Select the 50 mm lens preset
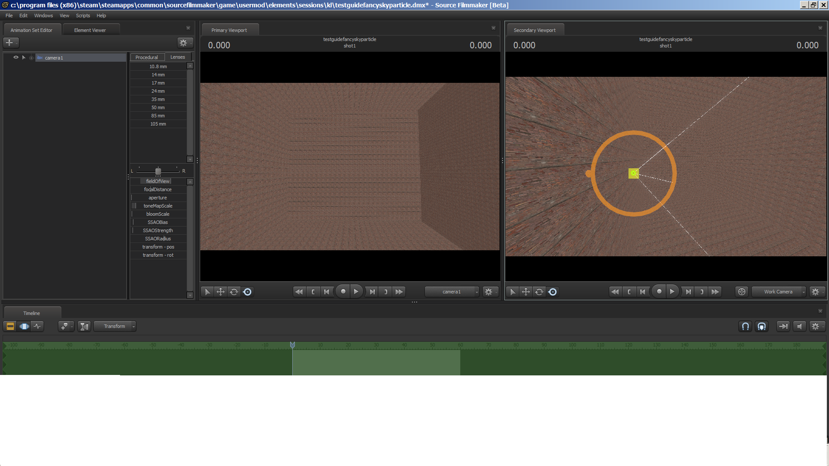Screen dimensions: 829x466 click(x=158, y=107)
